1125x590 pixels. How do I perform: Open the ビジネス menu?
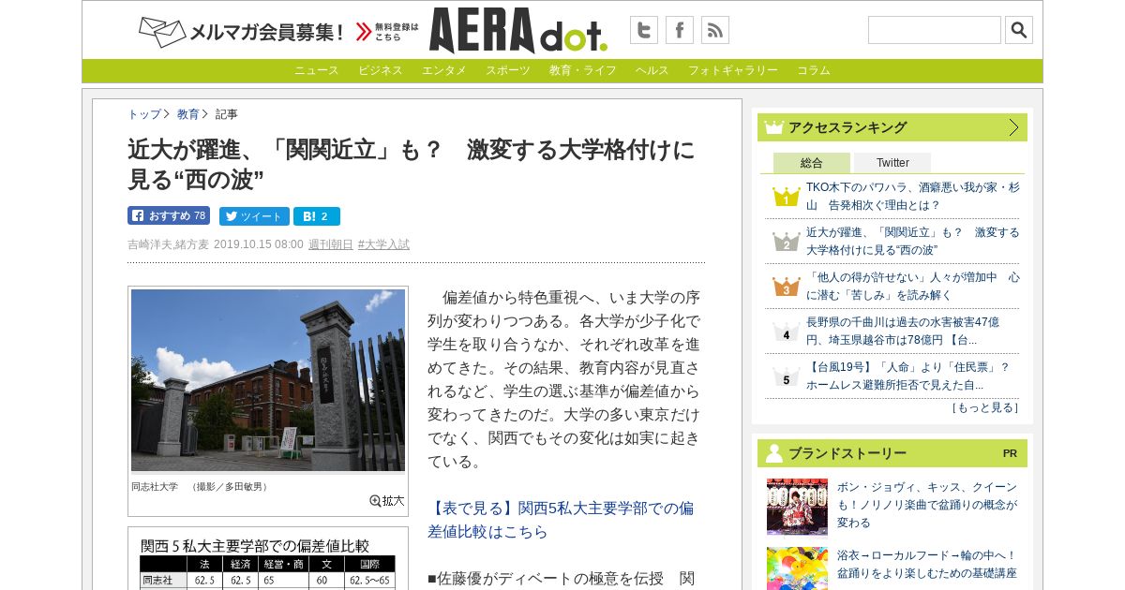coord(381,70)
